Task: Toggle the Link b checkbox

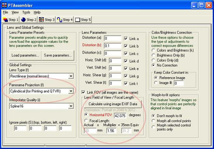Action: [126, 46]
